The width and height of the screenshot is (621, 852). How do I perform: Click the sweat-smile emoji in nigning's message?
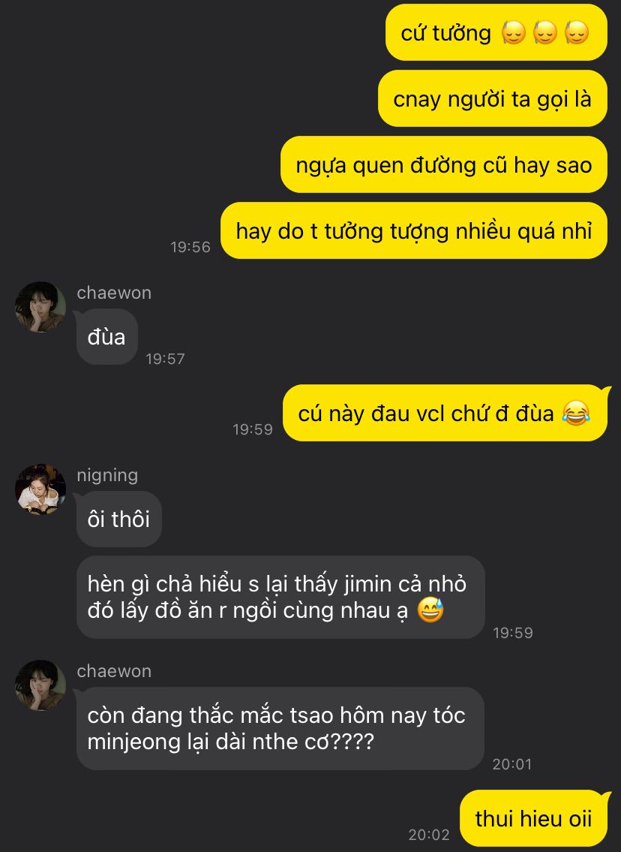[x=430, y=610]
